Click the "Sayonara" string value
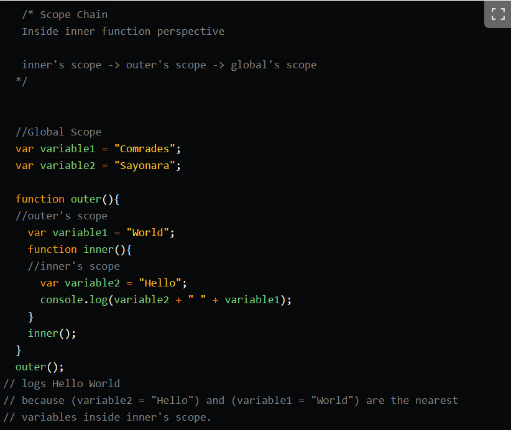Viewport: 511px width, 430px height. pyautogui.click(x=144, y=166)
